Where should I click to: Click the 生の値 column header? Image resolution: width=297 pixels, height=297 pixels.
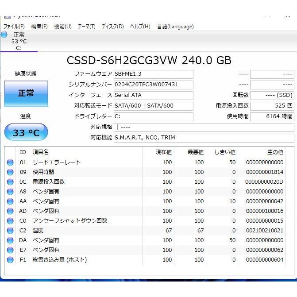(x=275, y=152)
